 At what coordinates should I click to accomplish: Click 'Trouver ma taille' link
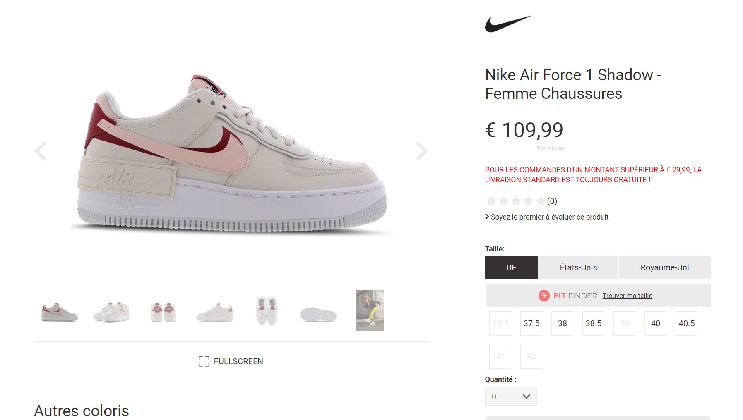coord(627,296)
